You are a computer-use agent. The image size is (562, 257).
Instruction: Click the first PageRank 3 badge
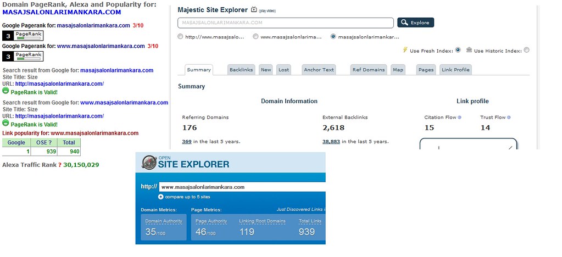pos(23,36)
